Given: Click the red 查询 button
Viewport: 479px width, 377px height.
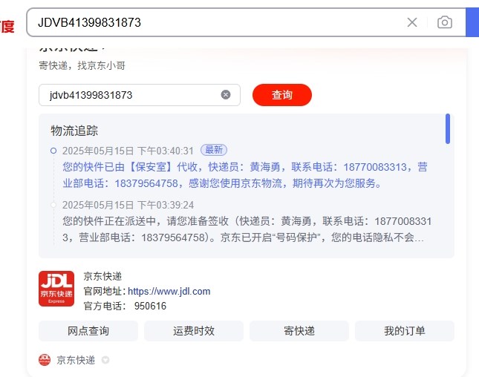Looking at the screenshot, I should tap(282, 95).
